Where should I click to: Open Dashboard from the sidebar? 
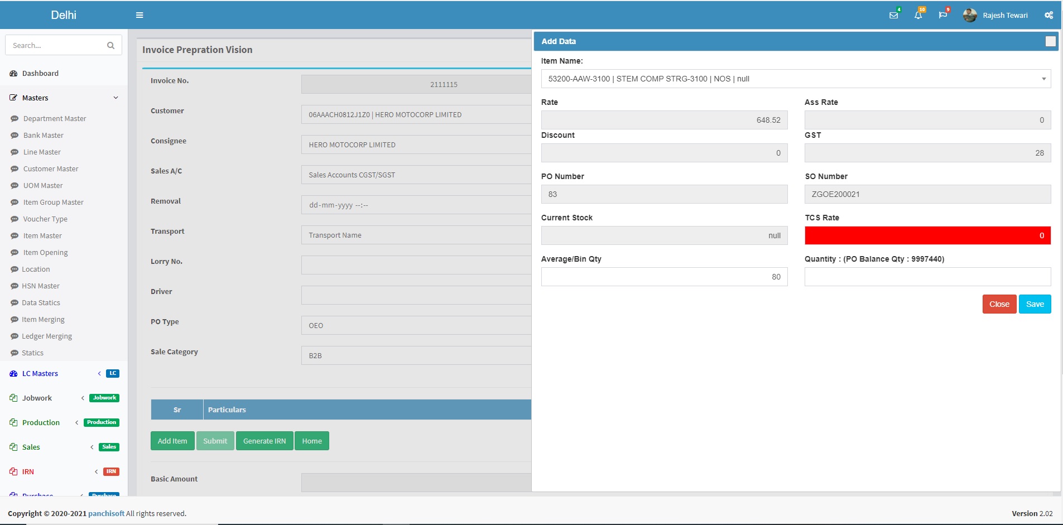pyautogui.click(x=40, y=73)
